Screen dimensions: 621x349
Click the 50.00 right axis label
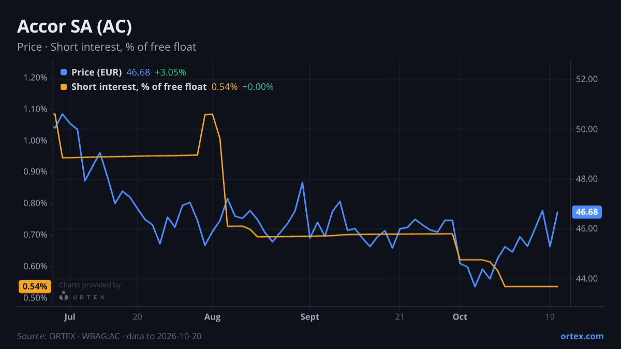[586, 129]
